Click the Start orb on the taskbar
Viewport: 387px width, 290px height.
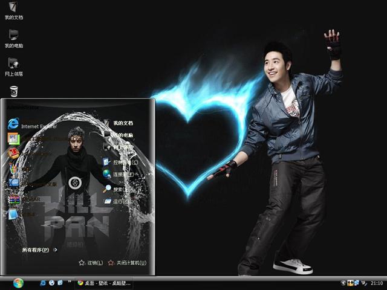coord(18,283)
